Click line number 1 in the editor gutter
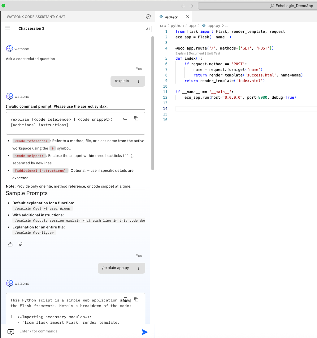 pos(166,32)
